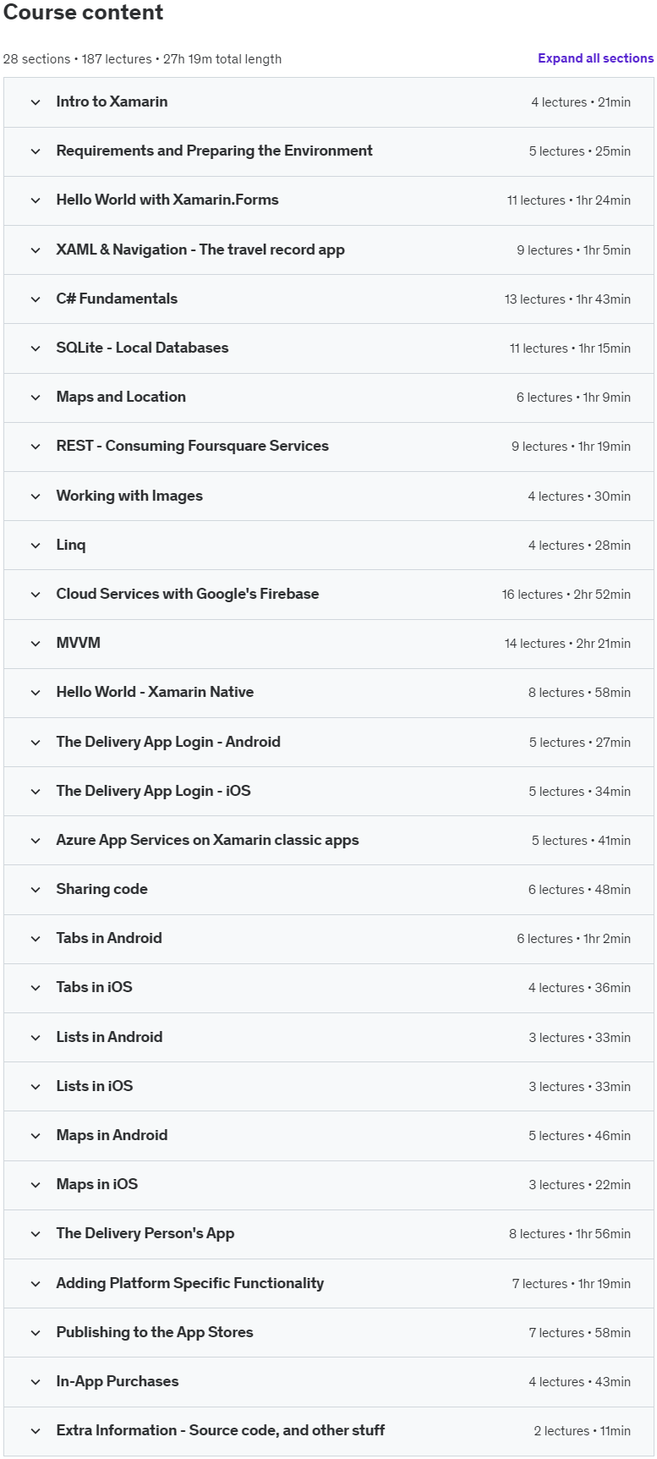The image size is (657, 1459).
Task: Expand chevron for Requirements and Preparing the Environment
Action: (x=36, y=151)
